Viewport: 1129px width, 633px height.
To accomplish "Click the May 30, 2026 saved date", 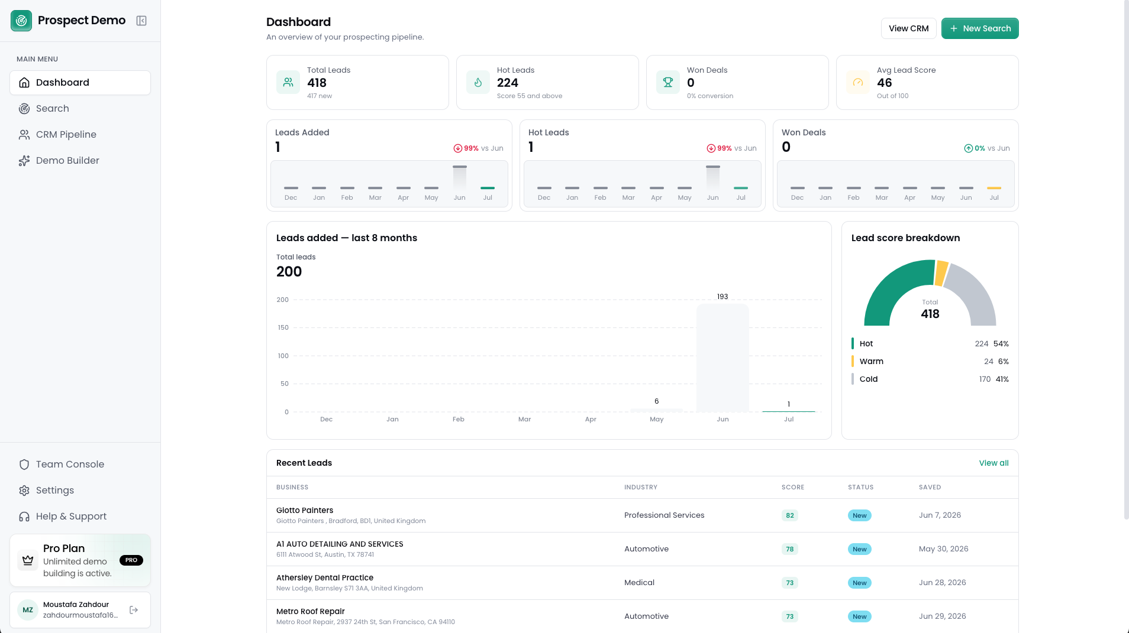I will click(x=943, y=549).
